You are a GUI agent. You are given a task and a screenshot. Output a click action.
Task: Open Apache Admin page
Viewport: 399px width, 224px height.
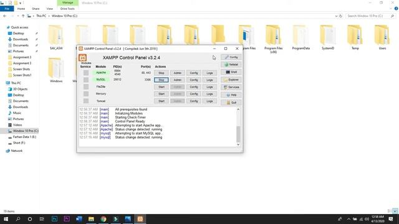pyautogui.click(x=177, y=73)
